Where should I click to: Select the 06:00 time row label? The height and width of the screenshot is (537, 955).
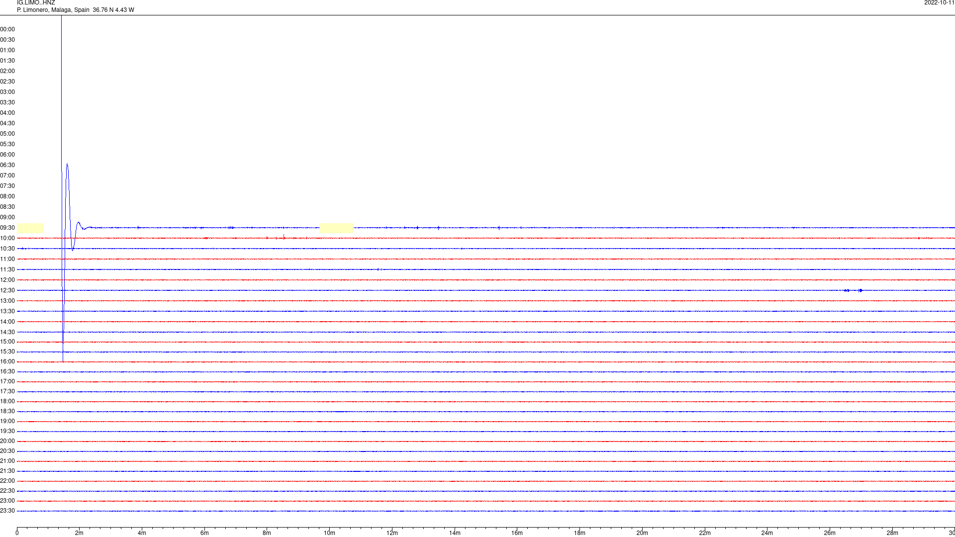[7, 155]
